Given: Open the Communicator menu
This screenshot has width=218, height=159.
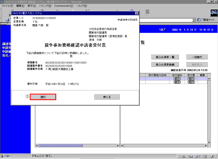Looking at the screenshot, I should pyautogui.click(x=64, y=6).
